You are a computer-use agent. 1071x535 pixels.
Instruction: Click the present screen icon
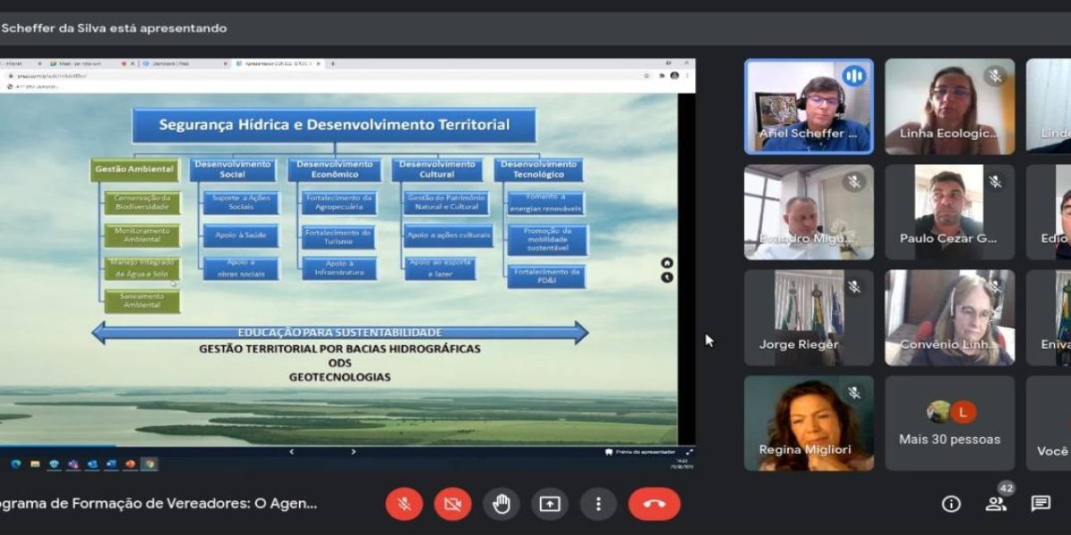pos(550,504)
